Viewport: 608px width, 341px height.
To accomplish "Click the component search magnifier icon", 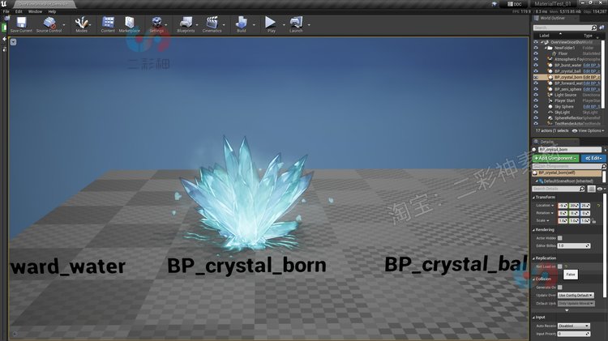I will coord(603,166).
